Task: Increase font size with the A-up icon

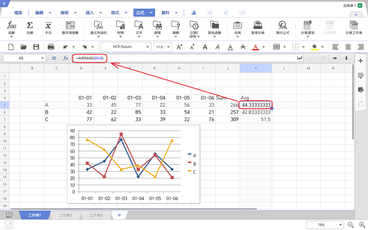Action: click(179, 47)
